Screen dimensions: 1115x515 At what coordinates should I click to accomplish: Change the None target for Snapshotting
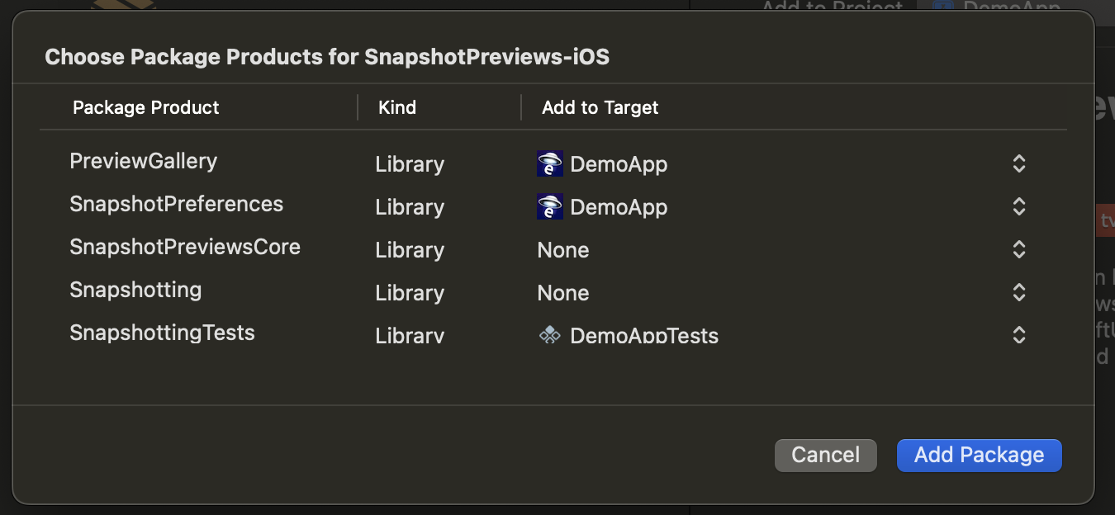563,293
